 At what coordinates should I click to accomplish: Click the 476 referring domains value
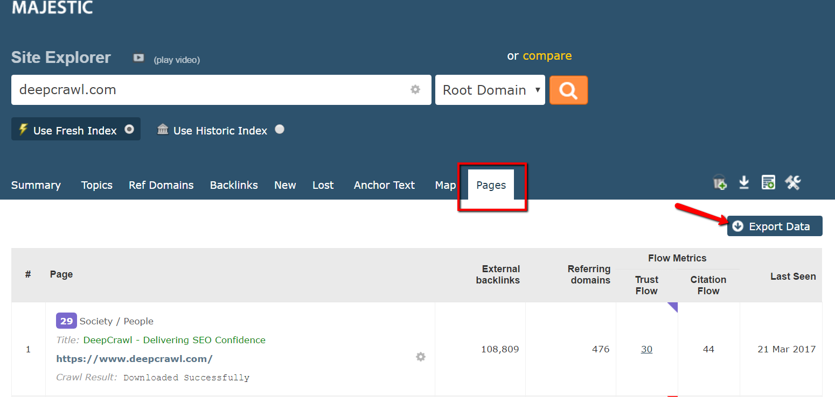point(601,349)
